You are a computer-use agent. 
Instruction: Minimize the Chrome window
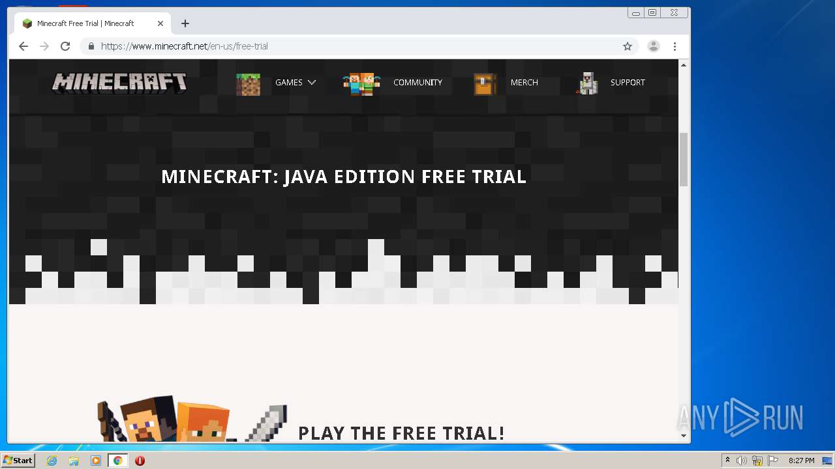click(636, 12)
